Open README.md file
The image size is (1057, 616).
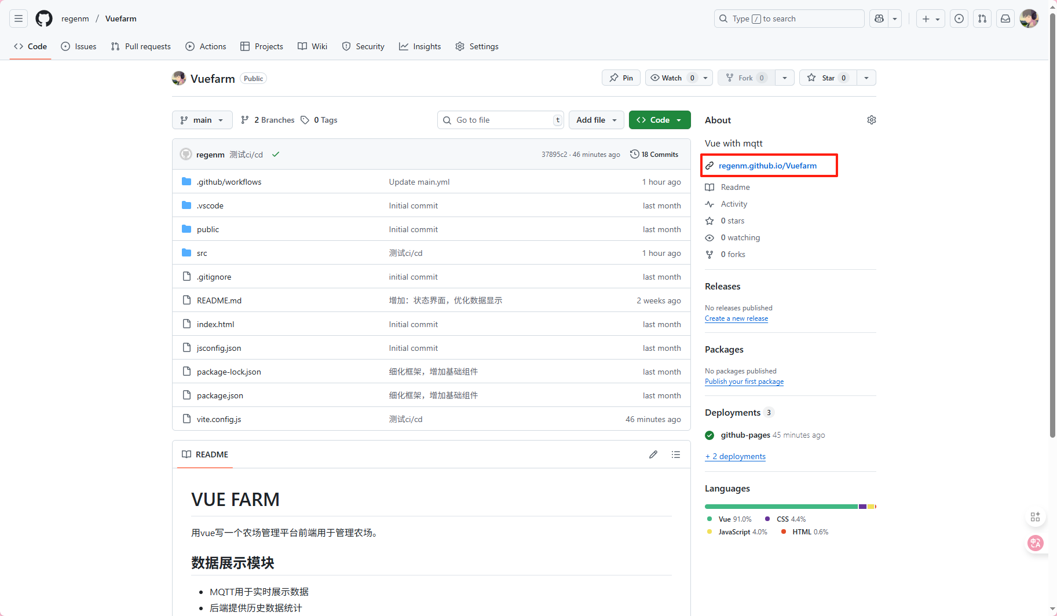(x=219, y=300)
